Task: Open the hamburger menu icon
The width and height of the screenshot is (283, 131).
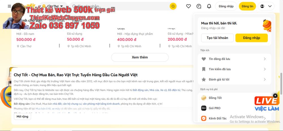Action: (9, 6)
